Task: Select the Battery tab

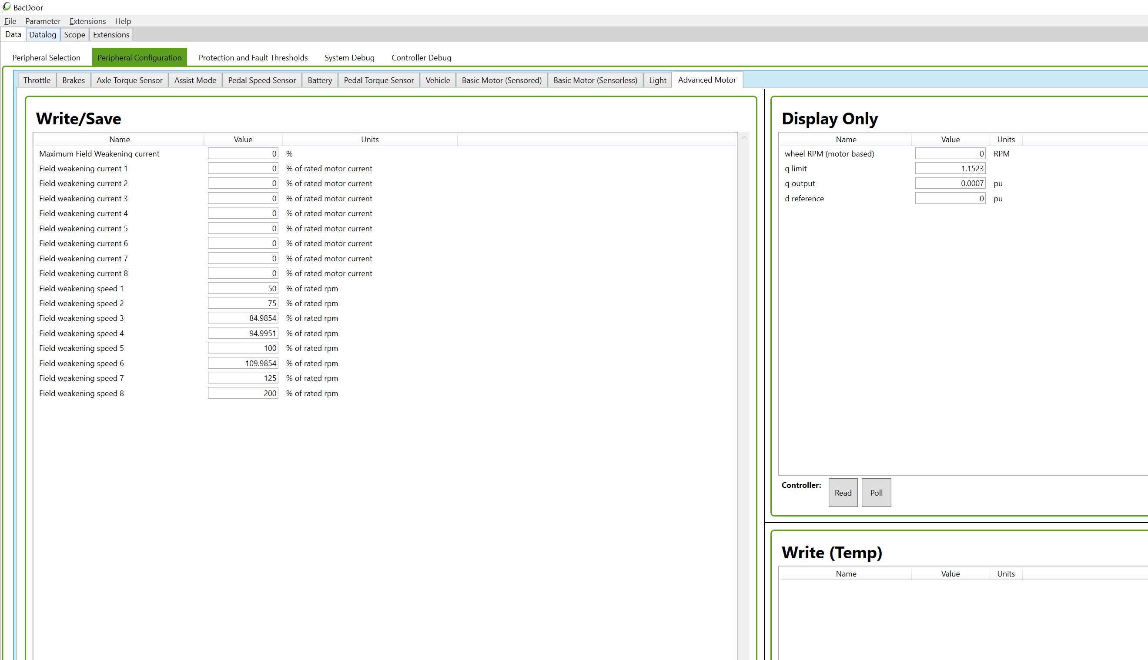Action: [x=320, y=80]
